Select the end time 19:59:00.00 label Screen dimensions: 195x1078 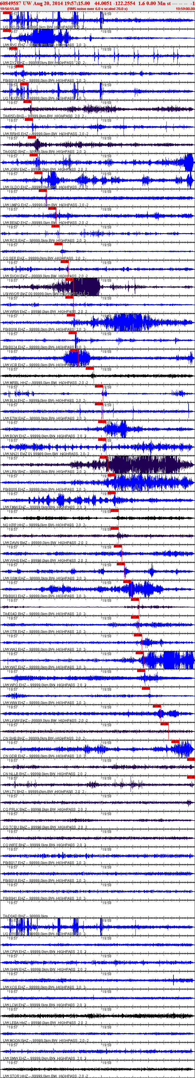(185, 8)
